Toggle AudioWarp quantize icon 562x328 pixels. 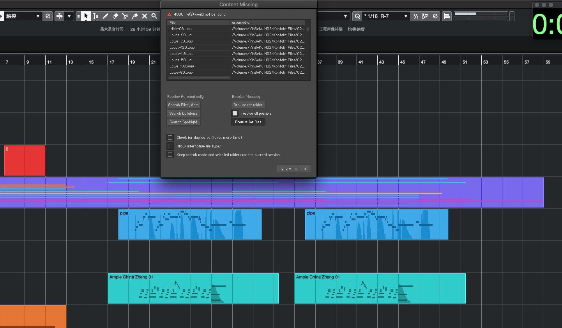click(425, 16)
